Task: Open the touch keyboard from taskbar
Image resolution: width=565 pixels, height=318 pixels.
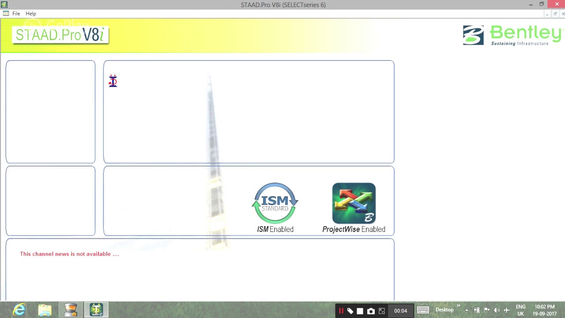Action: [x=423, y=310]
